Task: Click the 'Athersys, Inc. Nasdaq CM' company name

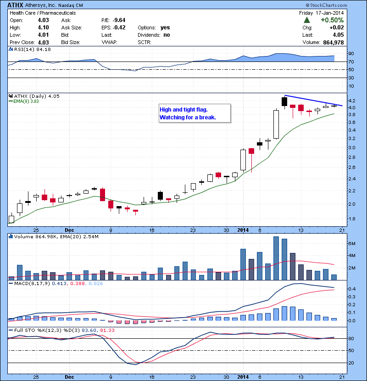Action: 54,5
